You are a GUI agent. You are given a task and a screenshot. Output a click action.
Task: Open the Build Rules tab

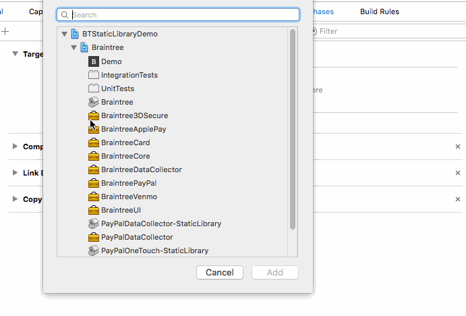coord(380,11)
